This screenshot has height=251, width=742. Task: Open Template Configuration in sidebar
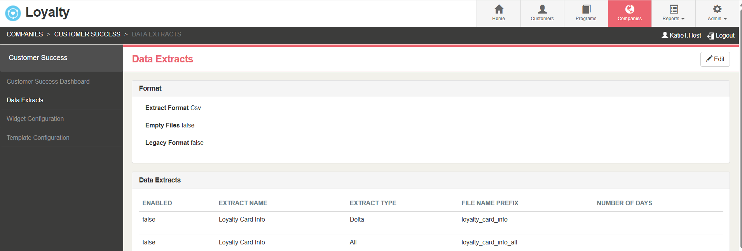click(38, 138)
